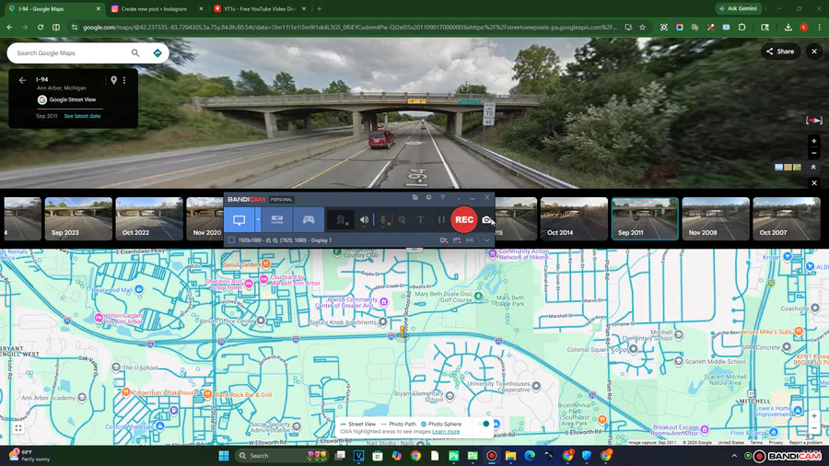Screen dimensions: 829x466
Task: Open Chrome extensions puzzle icon
Action: (x=741, y=27)
